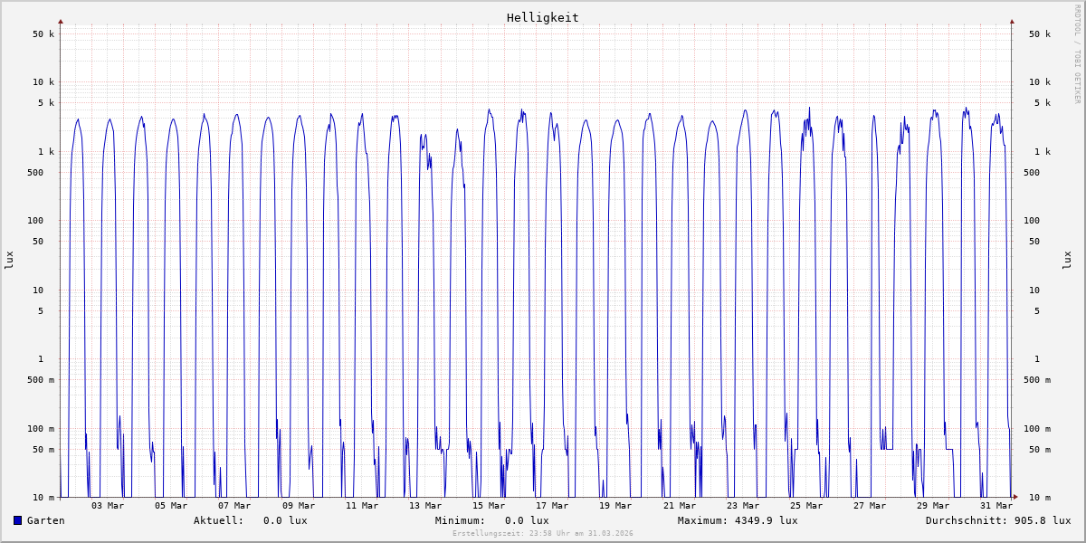Click the Durchschnitt: 905.8 lux value
Screen dimensions: 1086x543
(x=997, y=520)
